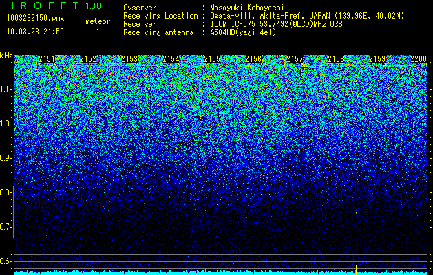Screen dimensions: 433x275
Task: Click the Receiving Location value text
Action: (x=307, y=16)
